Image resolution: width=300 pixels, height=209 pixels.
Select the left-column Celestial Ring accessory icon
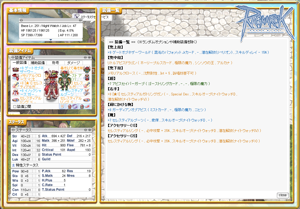tap(15, 100)
